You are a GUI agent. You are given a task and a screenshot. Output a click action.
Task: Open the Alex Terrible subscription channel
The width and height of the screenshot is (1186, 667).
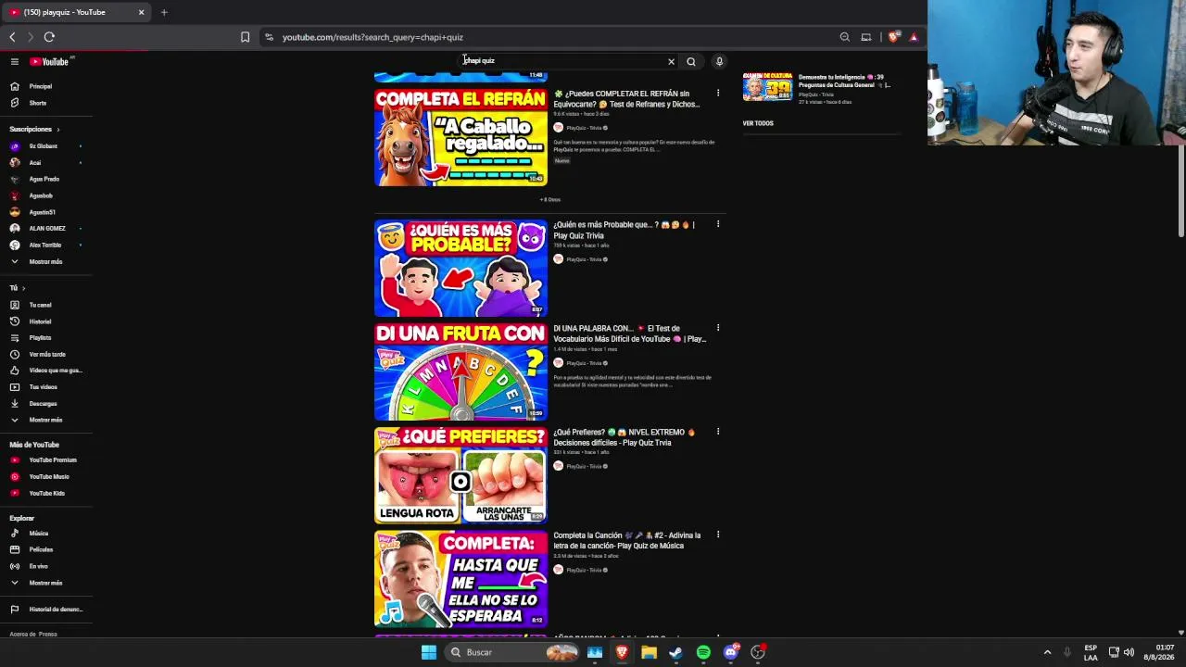point(44,245)
